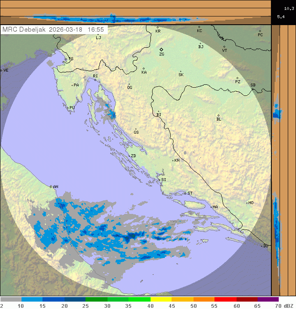The image size is (296, 309).
Task: Select the Pula (PU) city marker
Action: point(68,108)
